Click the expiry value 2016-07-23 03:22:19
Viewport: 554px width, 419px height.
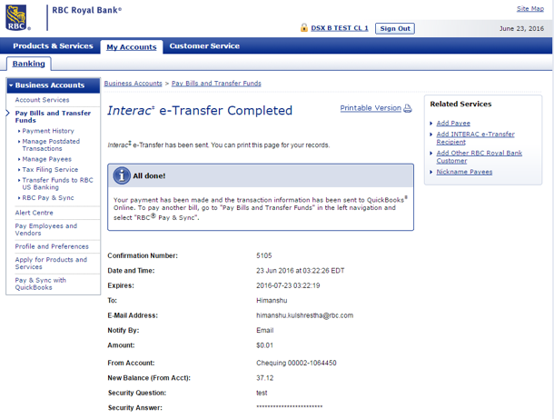pos(288,285)
